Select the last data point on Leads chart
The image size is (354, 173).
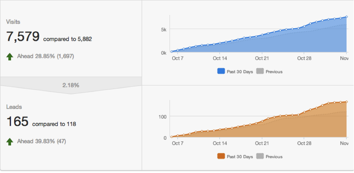[347, 102]
